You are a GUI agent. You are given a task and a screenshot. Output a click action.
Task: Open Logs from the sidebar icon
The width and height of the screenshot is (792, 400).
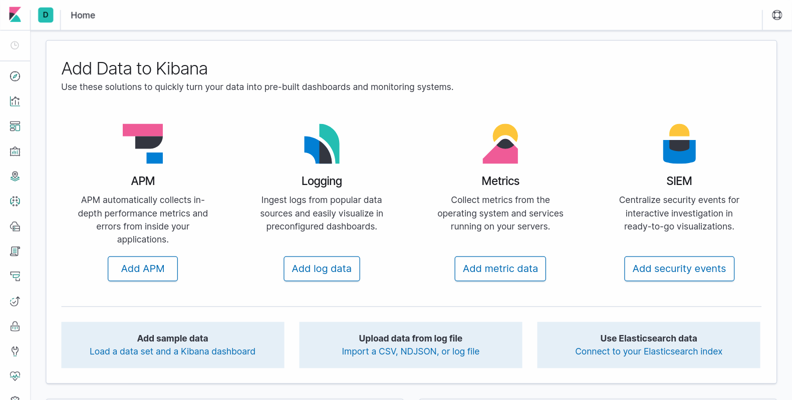click(15, 251)
